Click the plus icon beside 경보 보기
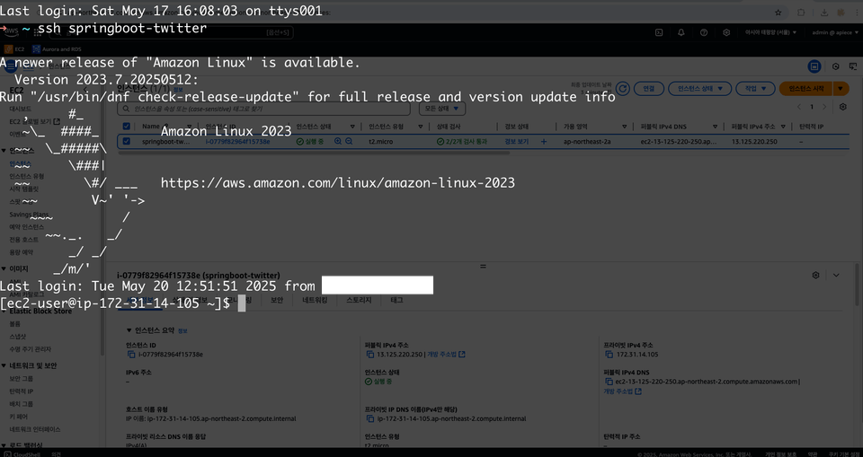The image size is (863, 457). (544, 141)
